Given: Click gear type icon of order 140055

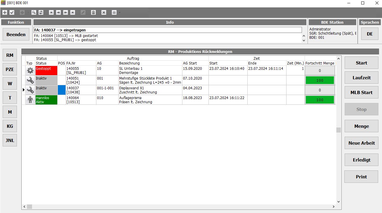Looking at the screenshot, I should point(30,71).
